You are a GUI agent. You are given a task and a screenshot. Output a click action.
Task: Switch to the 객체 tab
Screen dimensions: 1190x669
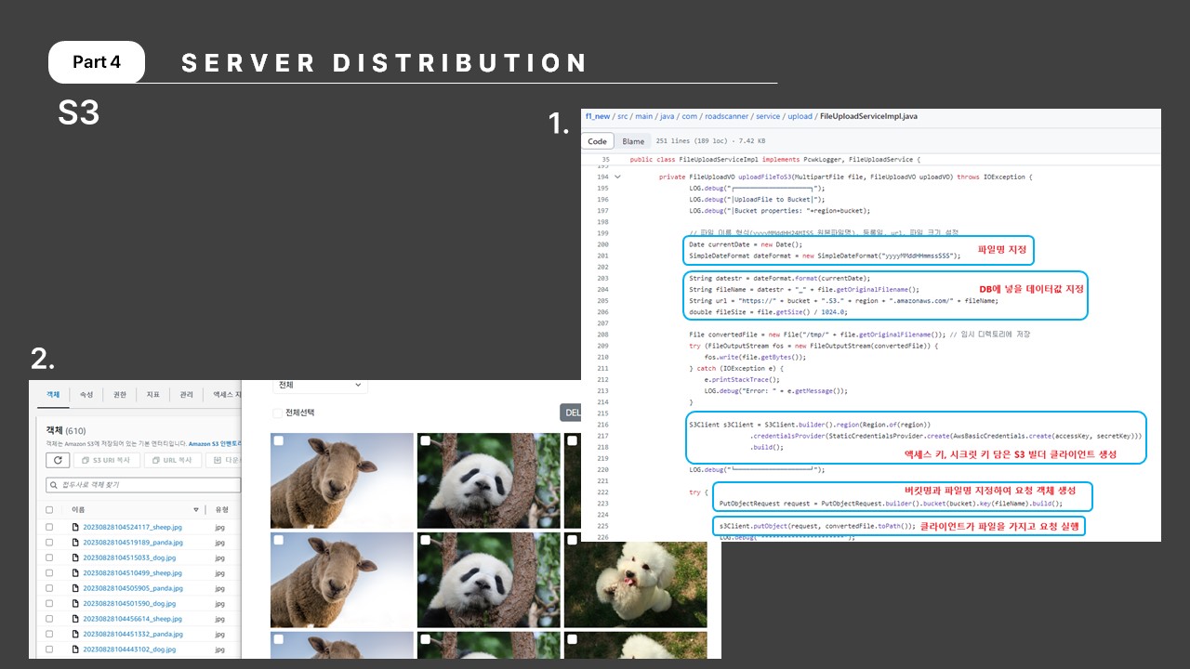(x=52, y=395)
